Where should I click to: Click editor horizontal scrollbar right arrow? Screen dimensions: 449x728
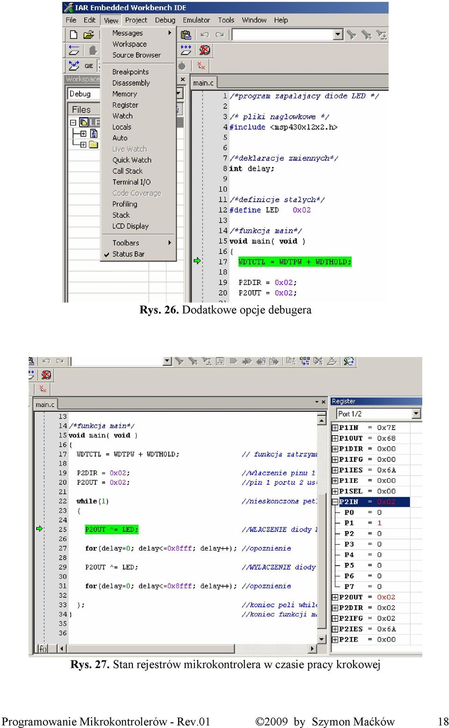click(x=313, y=648)
